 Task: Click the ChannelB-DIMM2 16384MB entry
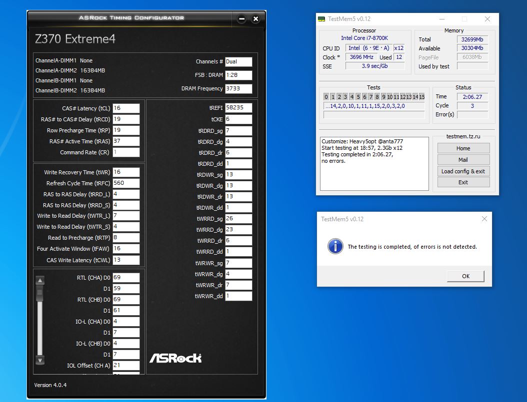click(70, 90)
